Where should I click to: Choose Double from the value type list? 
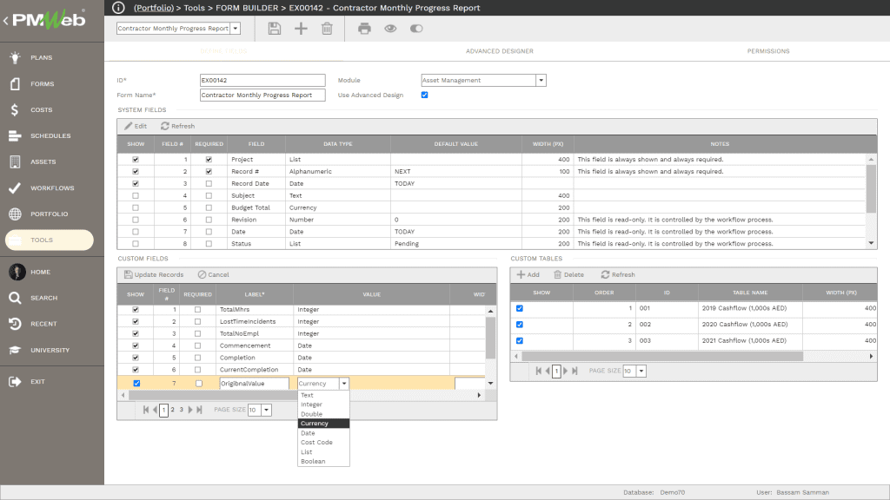click(323, 414)
